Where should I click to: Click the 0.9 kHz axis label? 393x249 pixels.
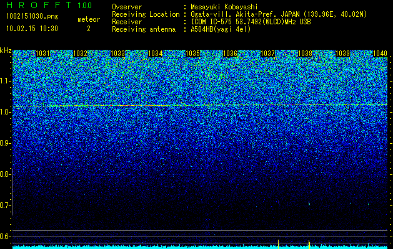6,143
